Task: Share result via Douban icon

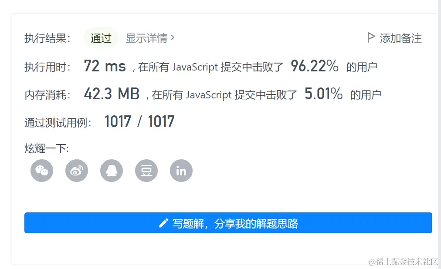Action: [146, 171]
